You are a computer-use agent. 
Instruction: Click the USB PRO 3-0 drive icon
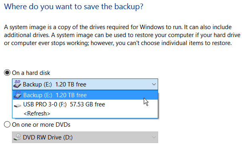pyautogui.click(x=18, y=106)
